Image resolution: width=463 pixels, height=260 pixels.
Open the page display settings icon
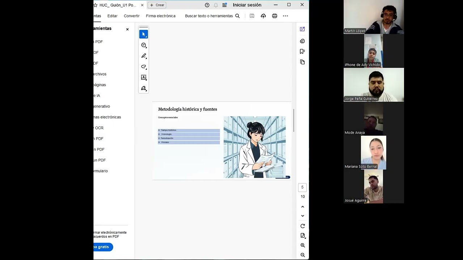pyautogui.click(x=303, y=235)
